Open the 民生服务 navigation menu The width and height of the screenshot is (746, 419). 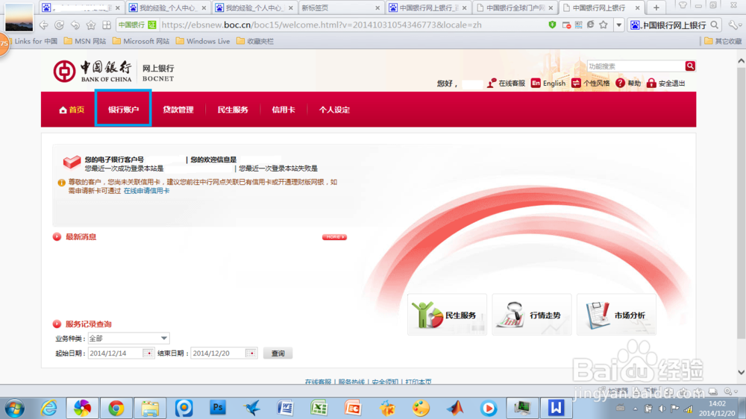233,110
